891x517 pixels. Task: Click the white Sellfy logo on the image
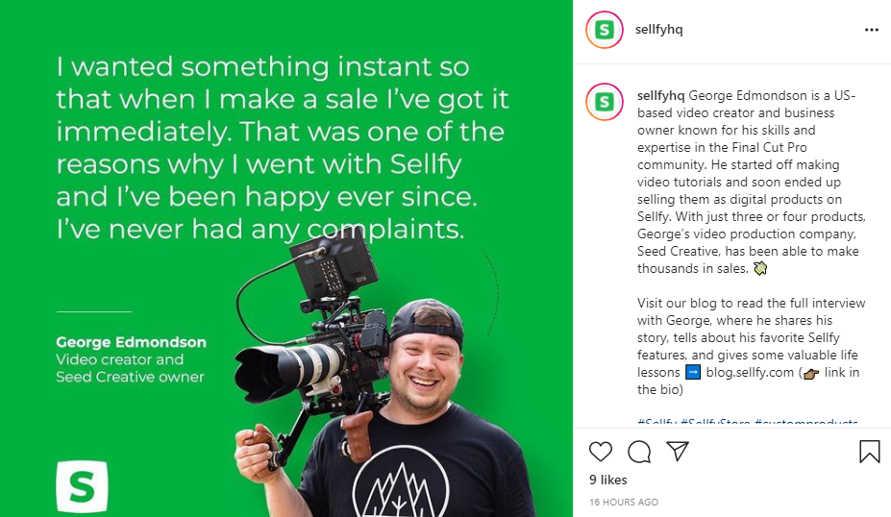point(82,486)
